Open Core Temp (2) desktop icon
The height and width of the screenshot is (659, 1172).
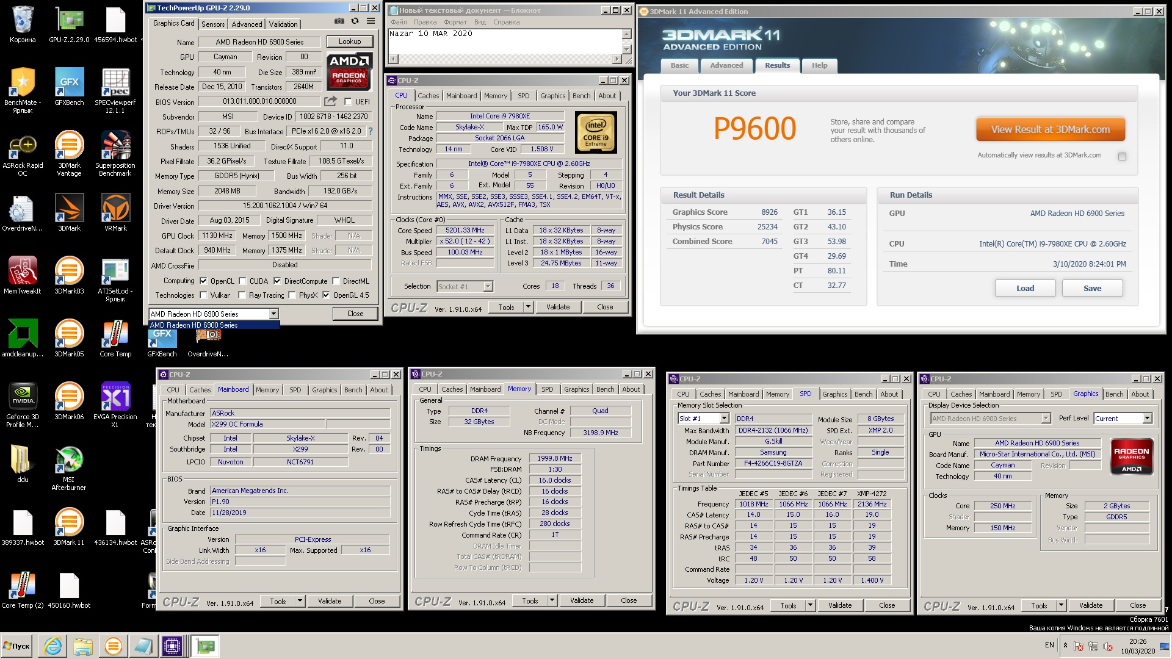click(x=23, y=589)
